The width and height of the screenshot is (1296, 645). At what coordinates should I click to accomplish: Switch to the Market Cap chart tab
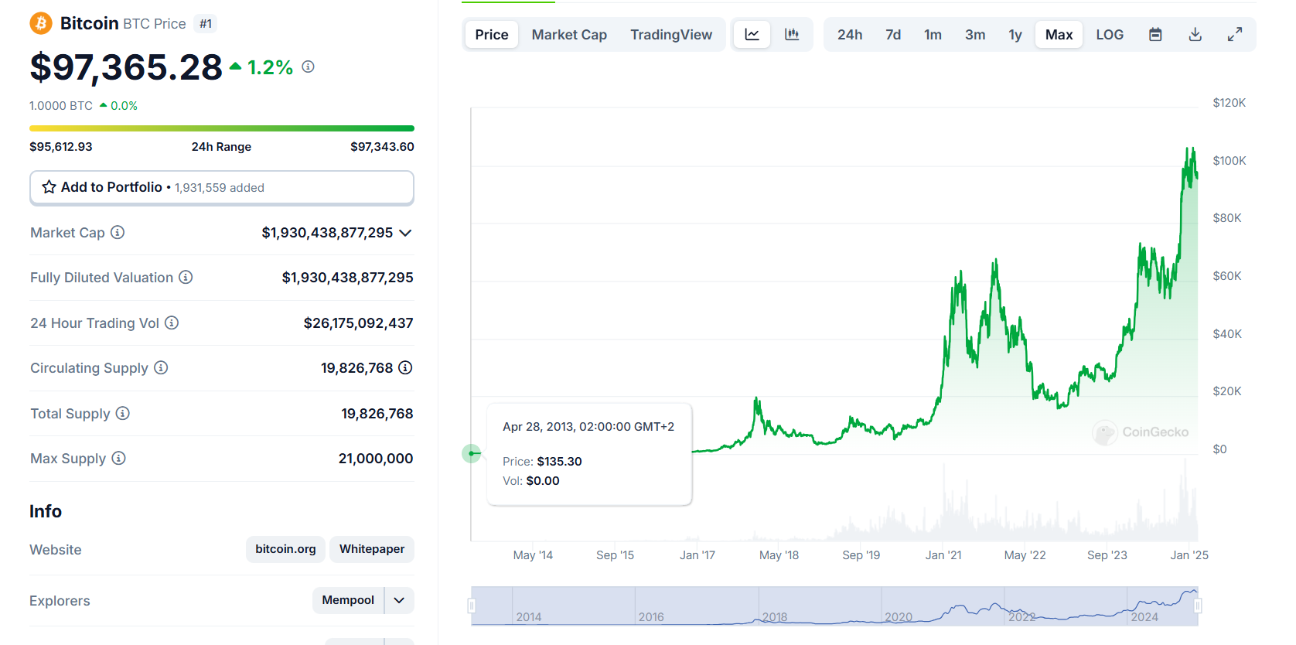click(x=568, y=35)
